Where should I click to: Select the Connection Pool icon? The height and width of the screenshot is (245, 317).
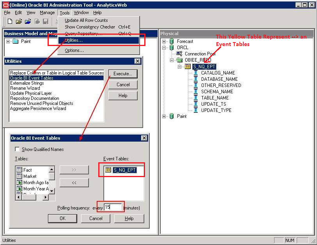point(179,53)
